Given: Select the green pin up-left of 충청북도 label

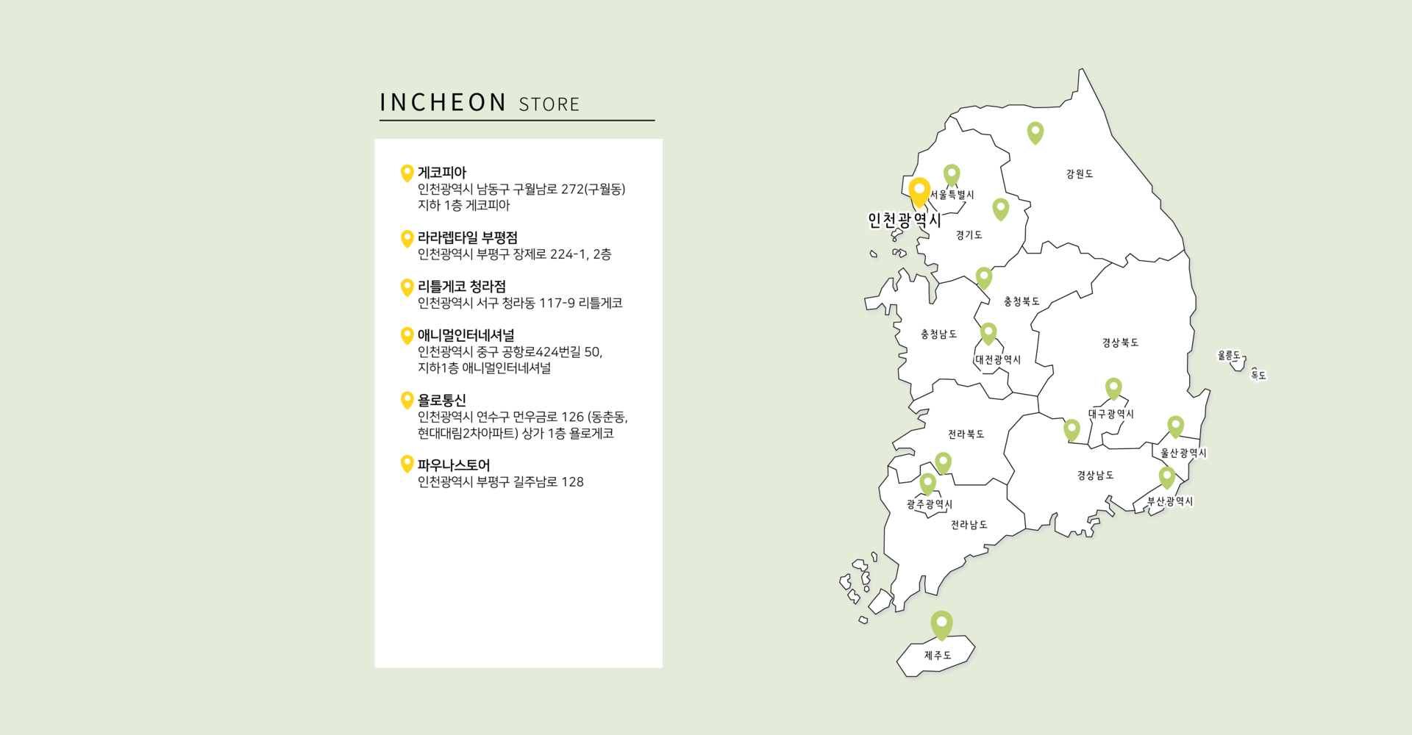Looking at the screenshot, I should pyautogui.click(x=984, y=279).
